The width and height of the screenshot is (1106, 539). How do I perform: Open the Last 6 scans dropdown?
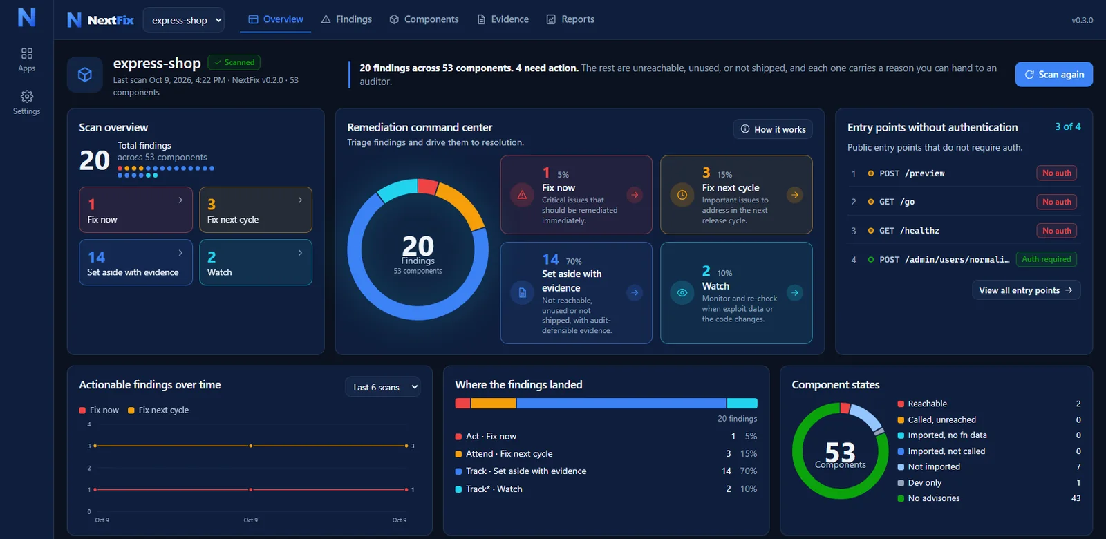tap(383, 387)
